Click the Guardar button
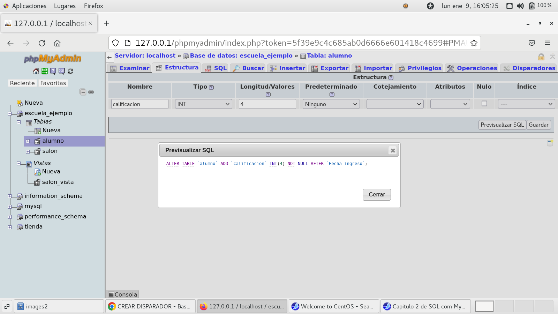Screen dimensions: 558x314 pos(538,125)
